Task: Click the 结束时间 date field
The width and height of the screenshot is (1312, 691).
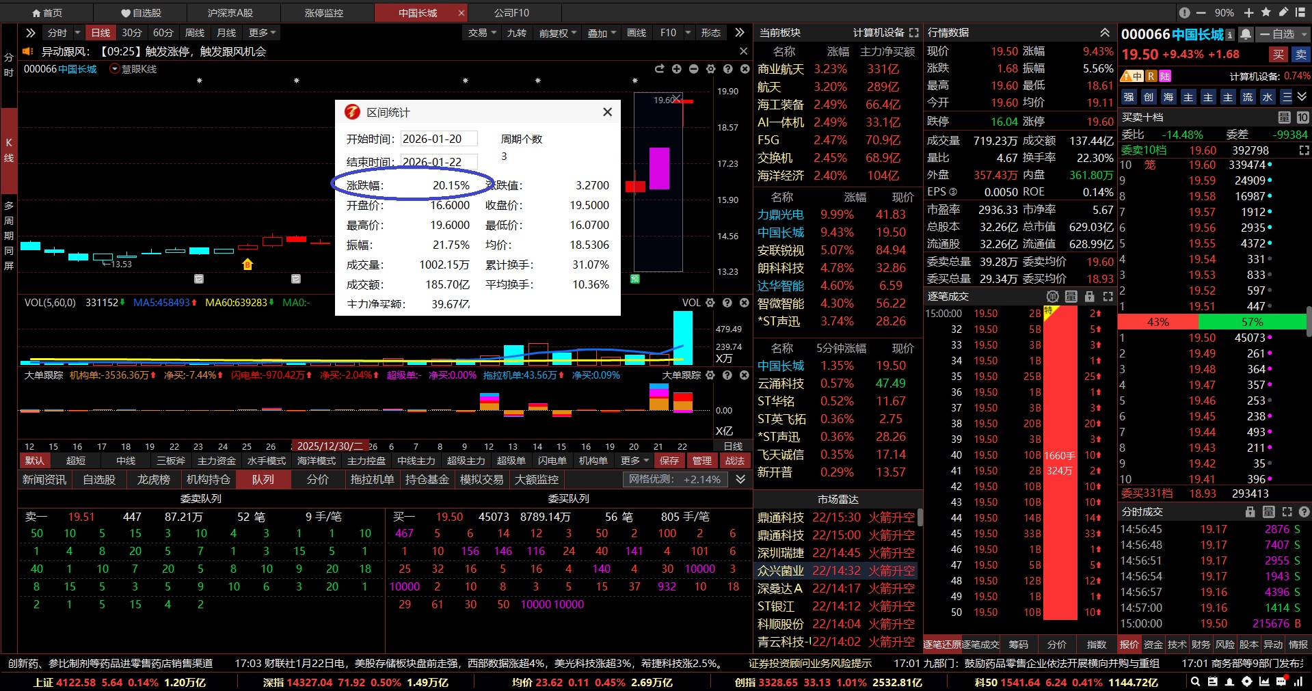Action: click(x=438, y=162)
